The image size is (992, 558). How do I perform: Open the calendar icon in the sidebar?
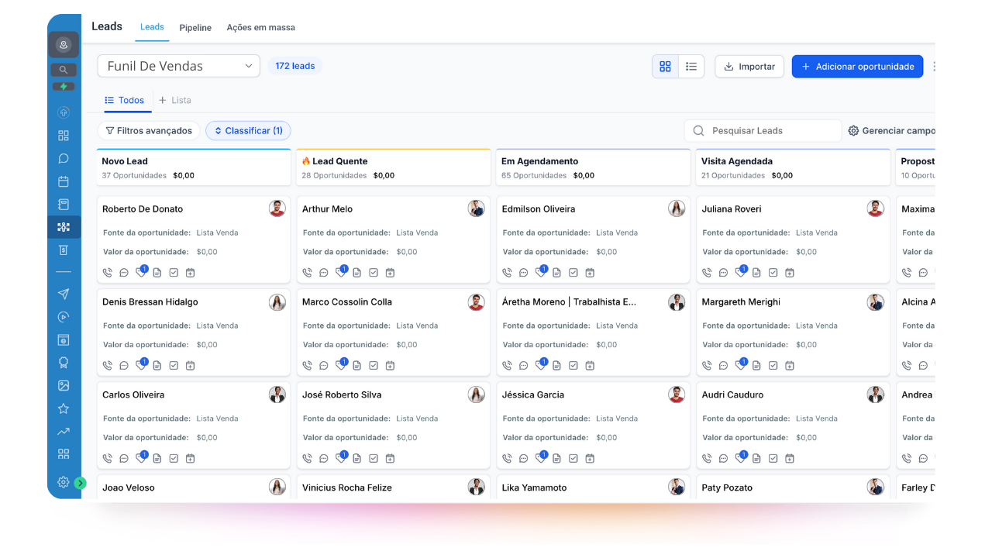[x=64, y=181]
